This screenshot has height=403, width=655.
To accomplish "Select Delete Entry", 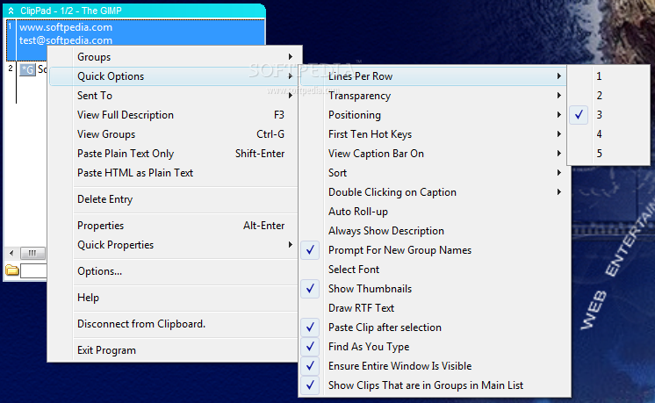I will (x=174, y=199).
